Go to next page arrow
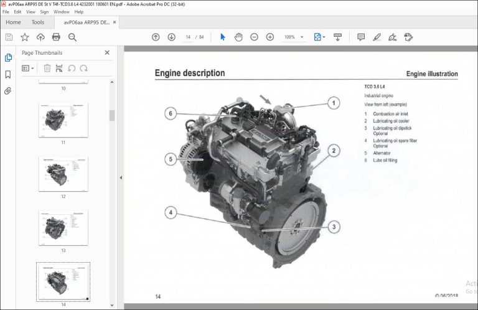Image resolution: width=478 pixels, height=310 pixels. click(172, 37)
